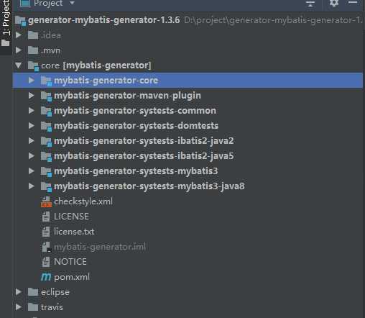Select mybatis-generator-systests-domtests label
The image size is (365, 318).
[137, 126]
